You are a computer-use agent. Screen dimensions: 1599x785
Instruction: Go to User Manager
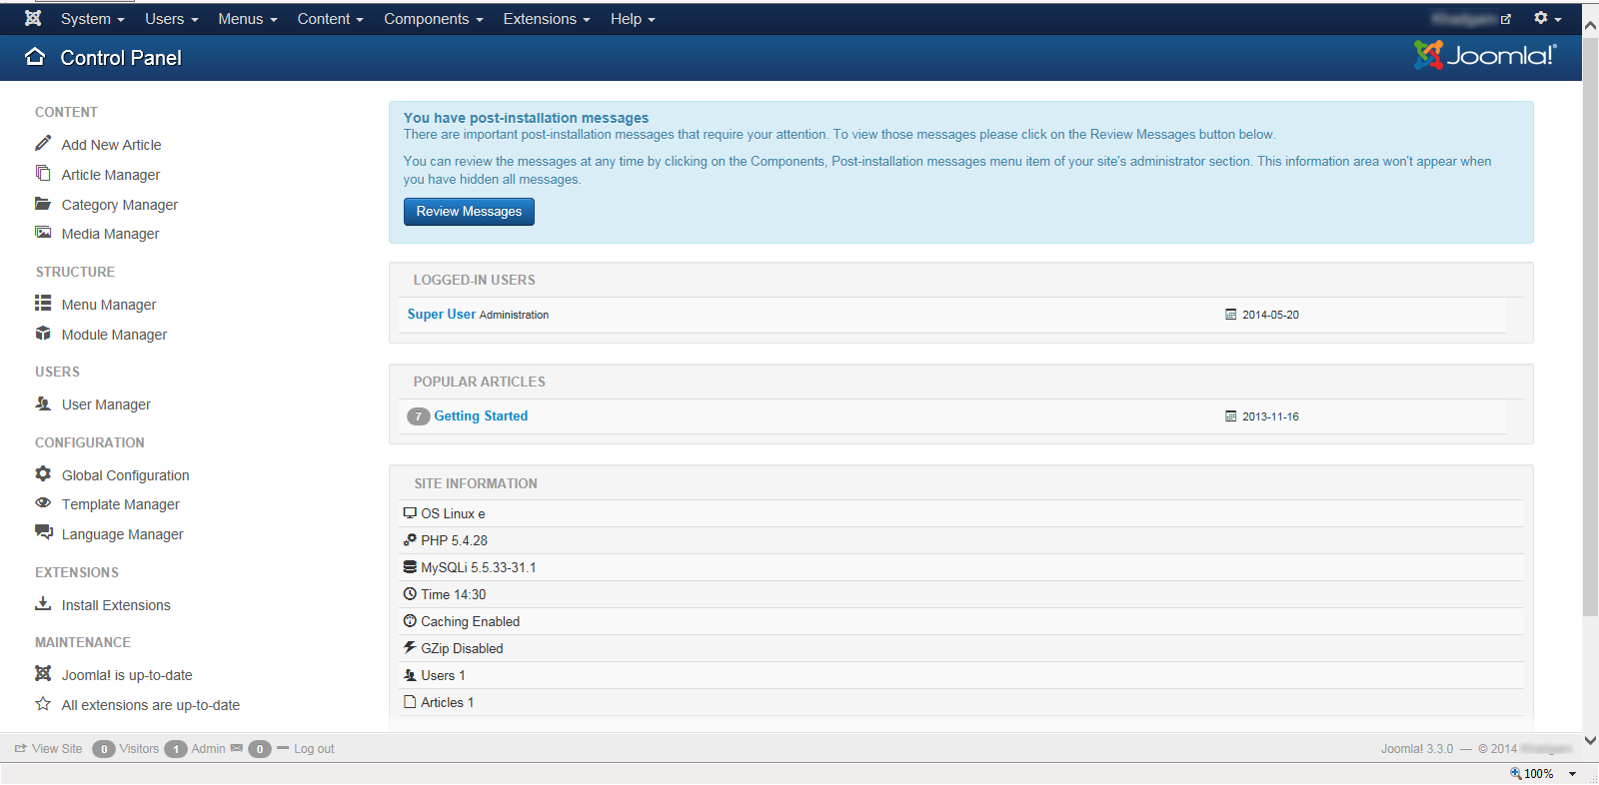[106, 404]
